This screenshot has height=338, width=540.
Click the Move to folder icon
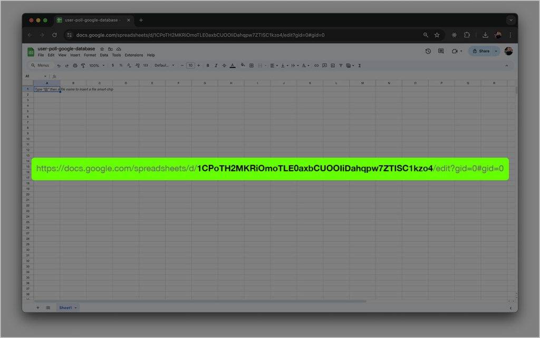[110, 49]
